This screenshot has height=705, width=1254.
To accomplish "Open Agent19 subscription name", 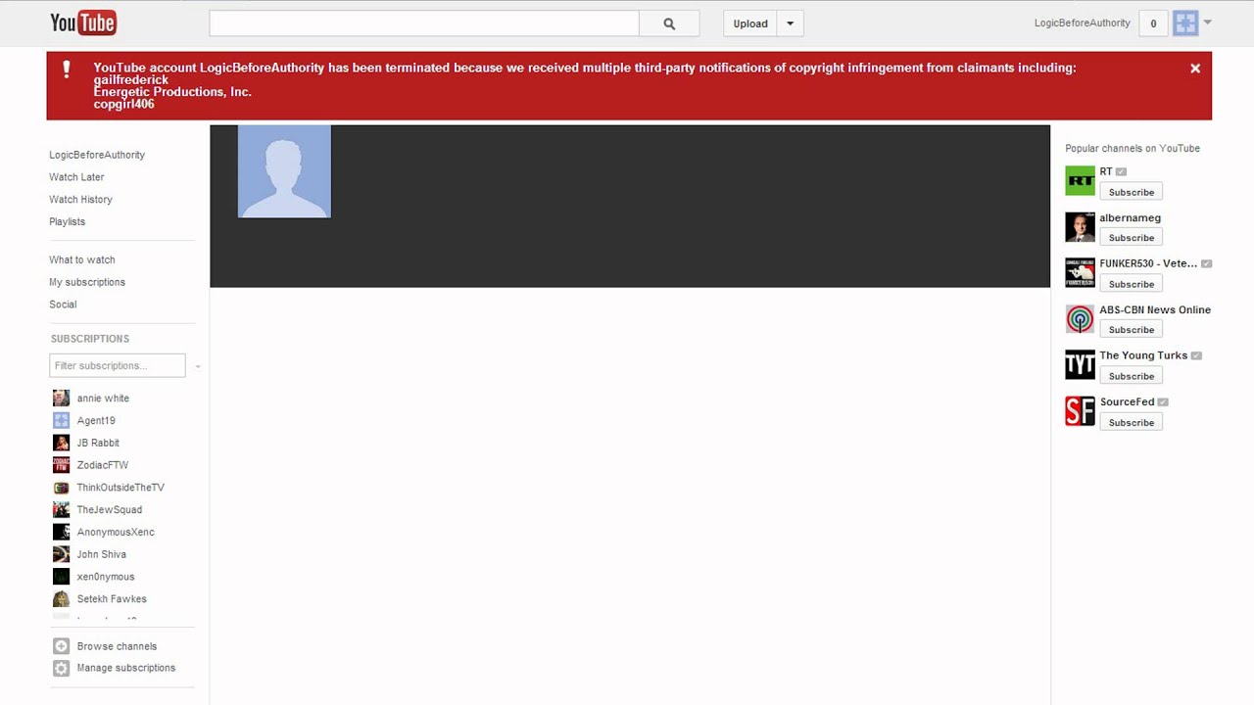I will (96, 421).
